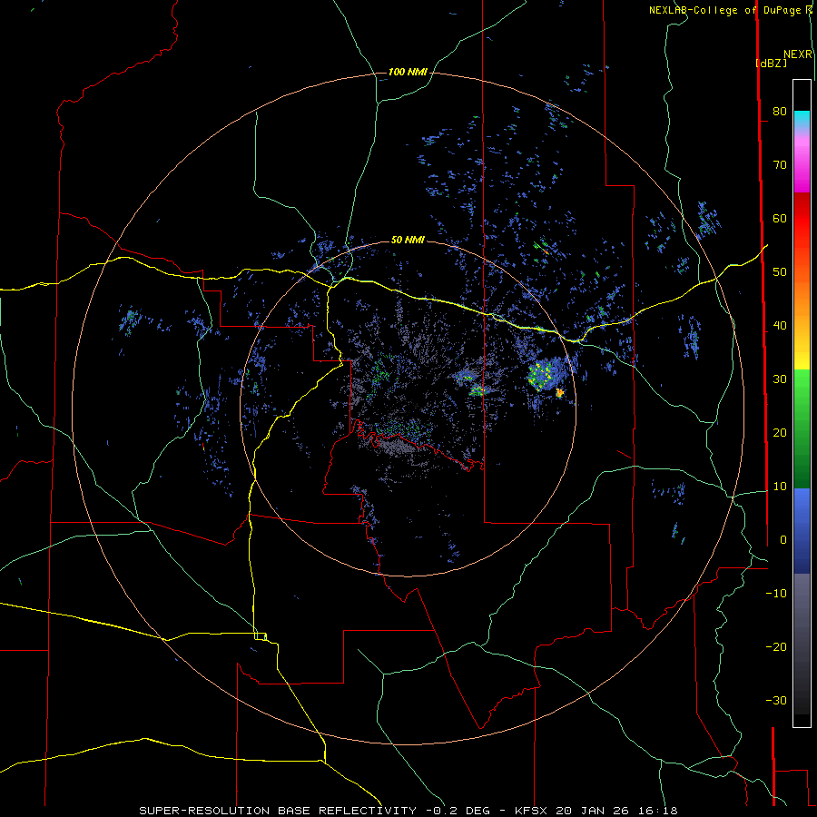Click the 100 NMI range ring label
This screenshot has height=817, width=817.
point(408,72)
